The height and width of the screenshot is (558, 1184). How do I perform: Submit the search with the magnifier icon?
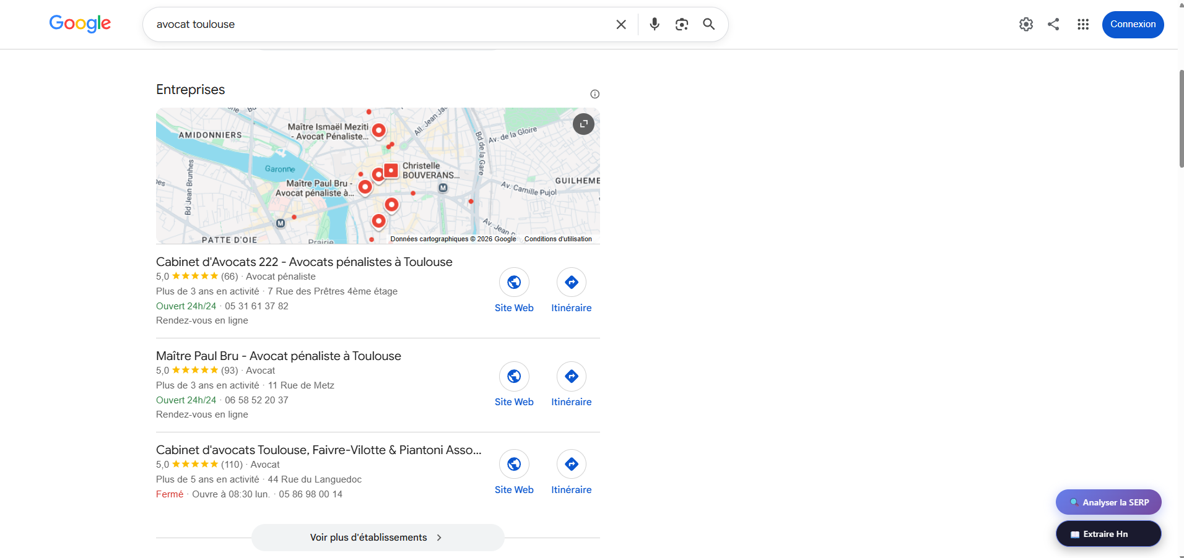(x=709, y=24)
